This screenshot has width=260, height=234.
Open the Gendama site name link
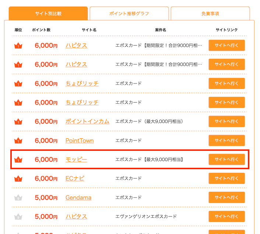tap(78, 198)
